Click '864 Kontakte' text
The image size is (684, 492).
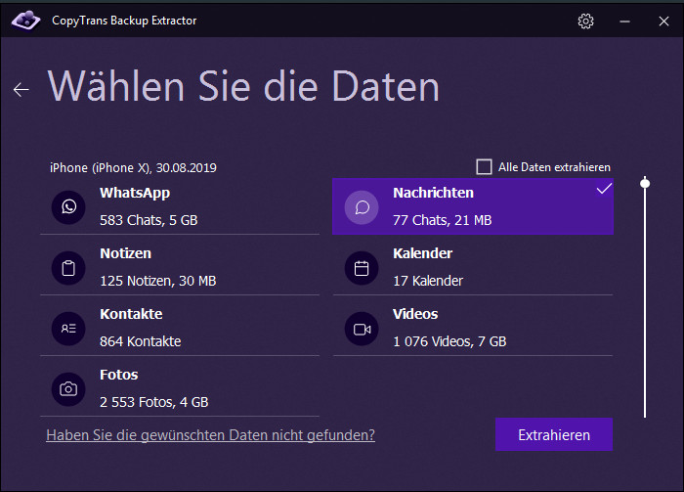[141, 341]
